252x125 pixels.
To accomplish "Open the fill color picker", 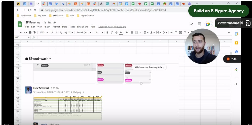I will [x=127, y=33].
